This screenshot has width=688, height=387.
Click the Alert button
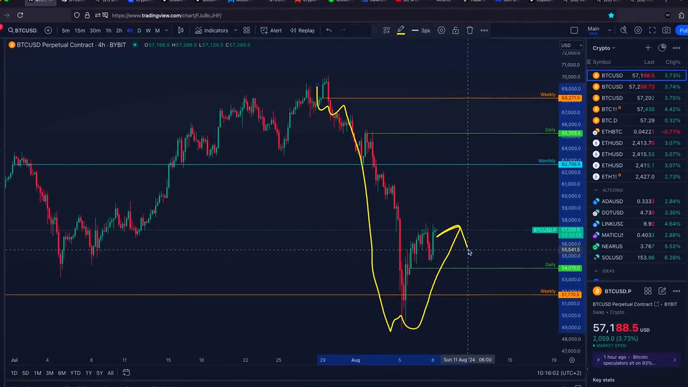click(x=271, y=30)
